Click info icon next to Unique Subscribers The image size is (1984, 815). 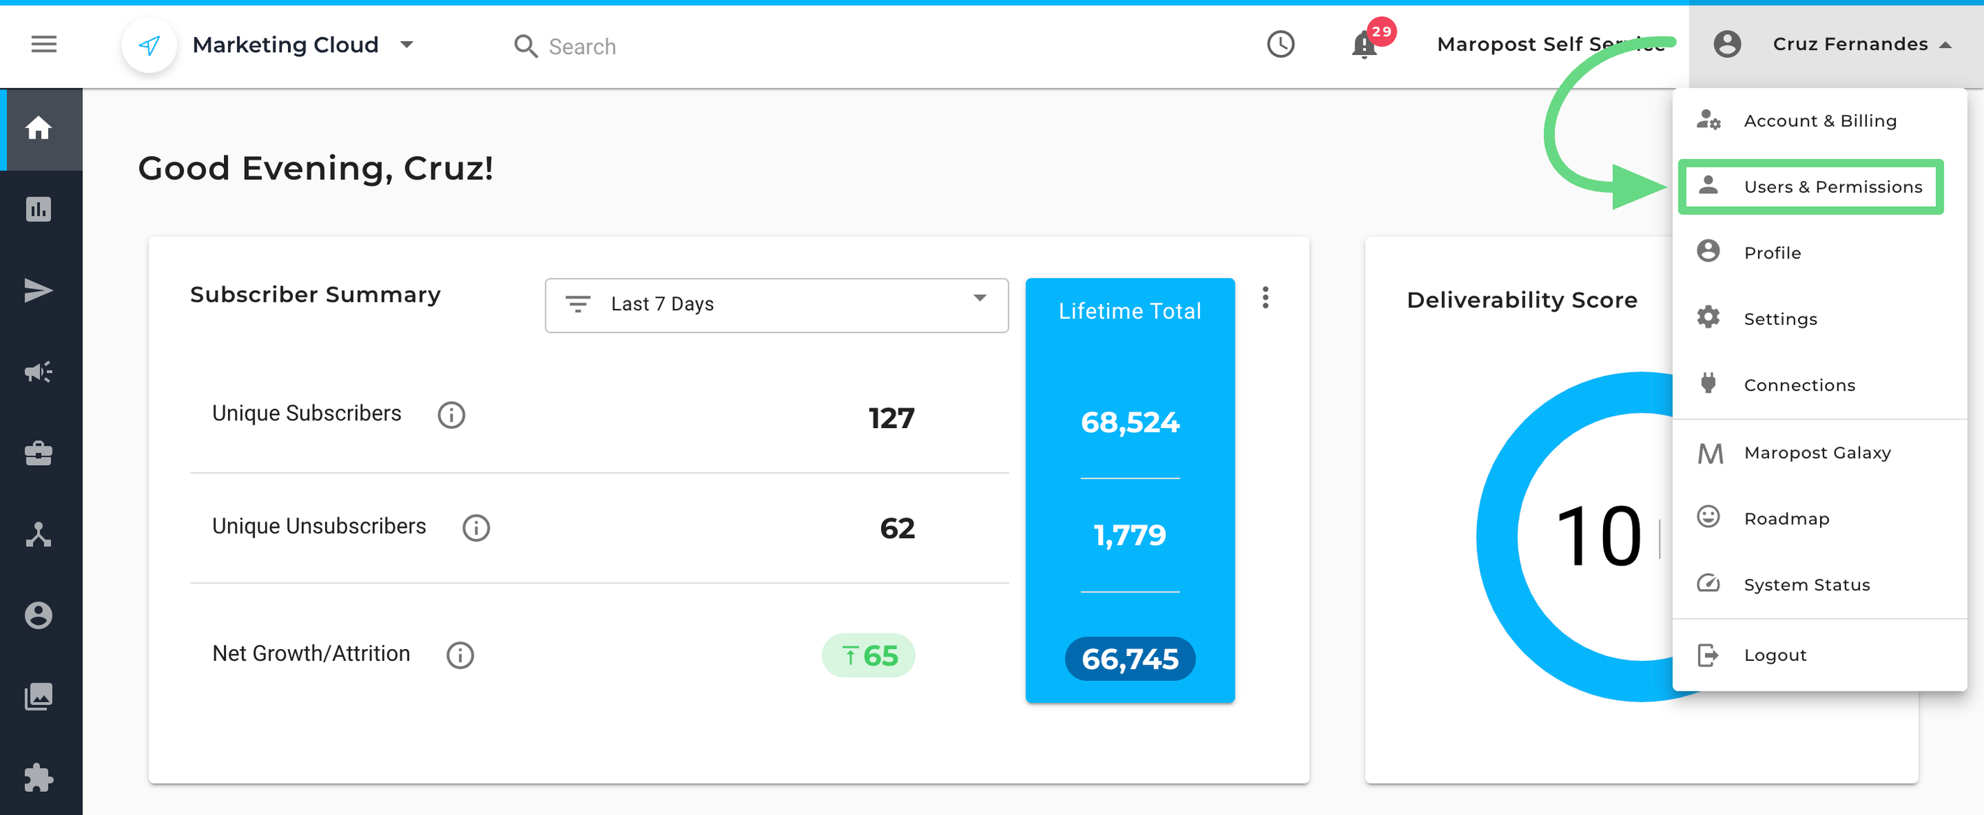[x=451, y=416]
